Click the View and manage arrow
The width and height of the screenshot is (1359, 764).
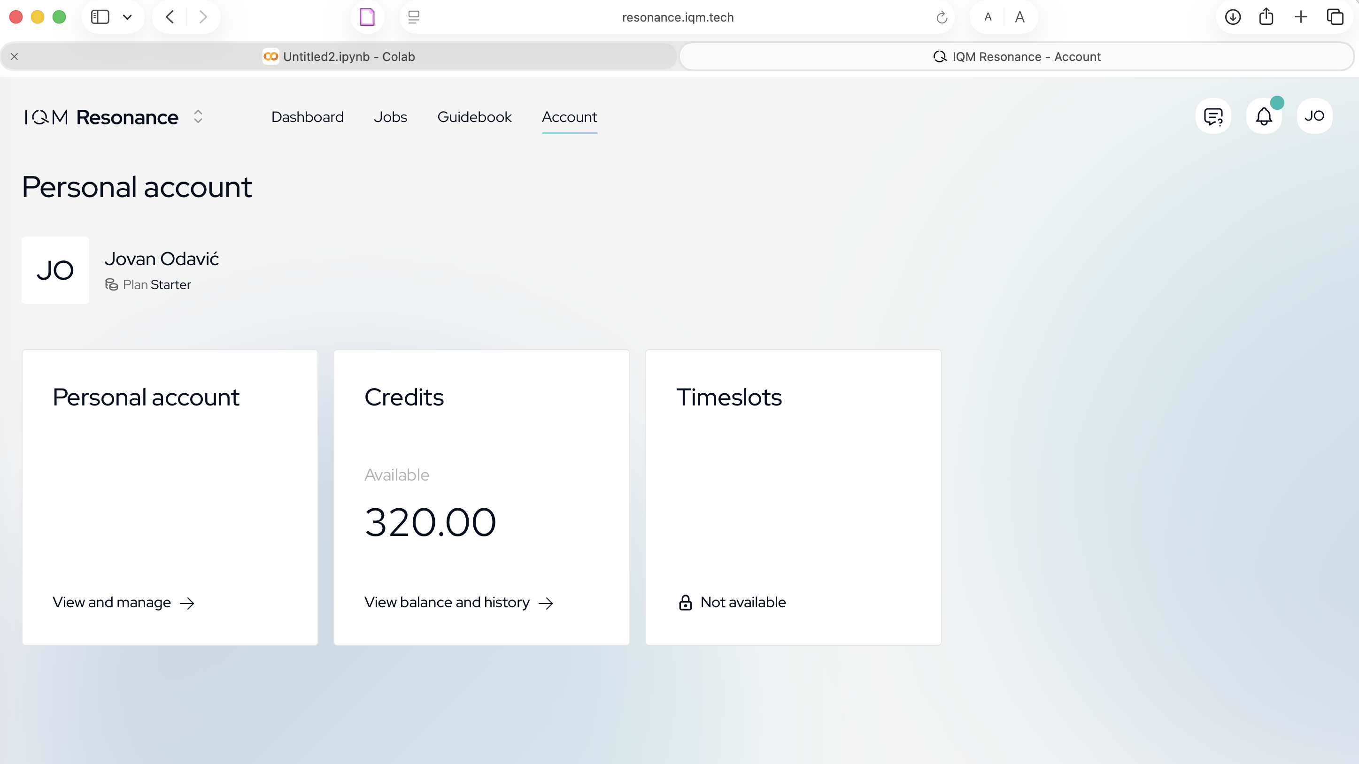187,603
